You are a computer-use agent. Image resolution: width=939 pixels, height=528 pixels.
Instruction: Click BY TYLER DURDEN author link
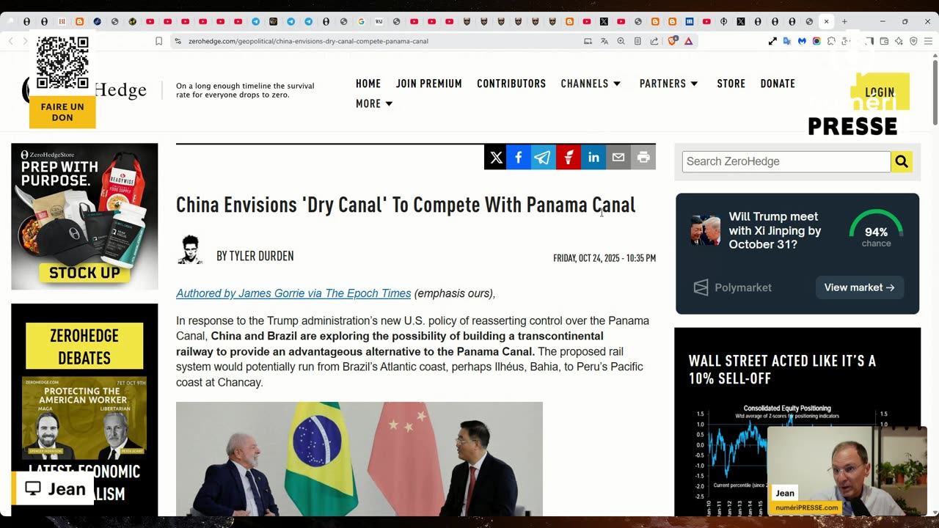pyautogui.click(x=255, y=256)
